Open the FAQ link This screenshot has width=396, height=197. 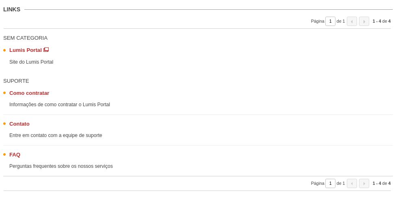[15, 155]
